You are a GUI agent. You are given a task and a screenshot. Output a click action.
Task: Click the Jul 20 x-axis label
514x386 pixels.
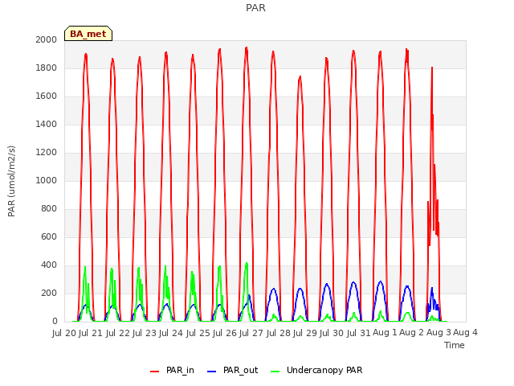coord(64,333)
